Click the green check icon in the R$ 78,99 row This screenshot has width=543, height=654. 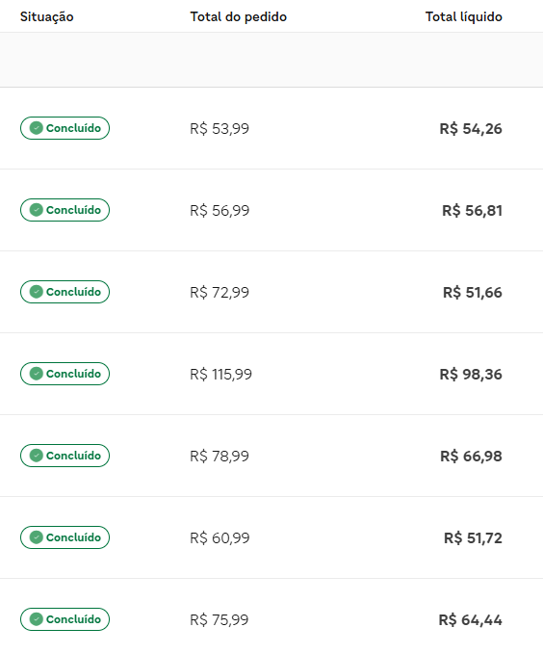tap(37, 456)
